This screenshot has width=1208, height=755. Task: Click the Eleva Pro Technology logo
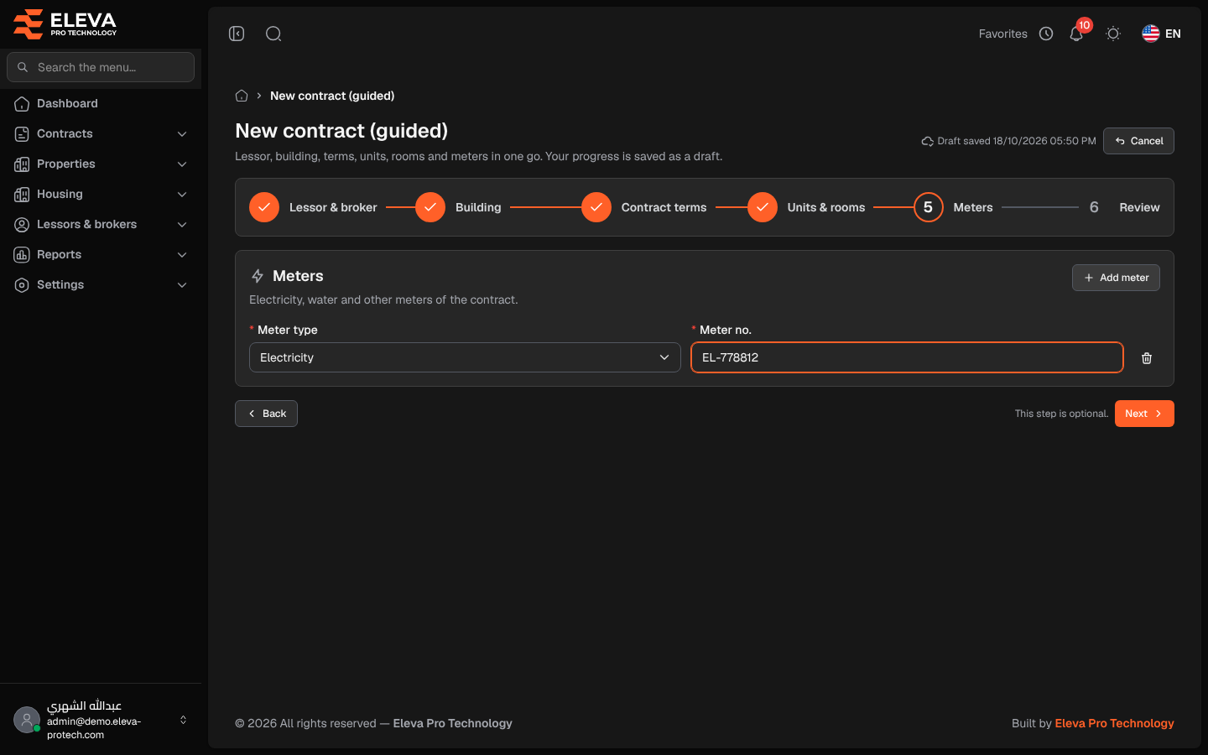(65, 23)
